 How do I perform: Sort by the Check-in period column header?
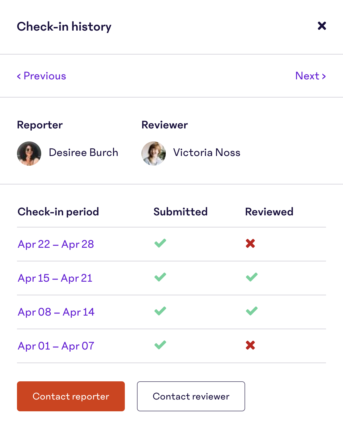pos(58,212)
